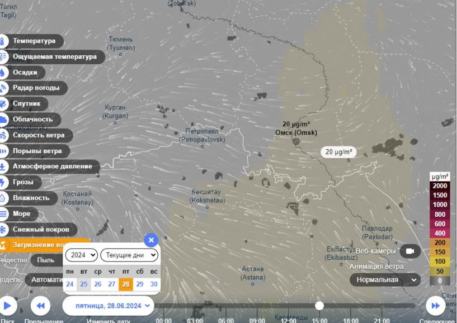457x323 pixels.
Task: Click the snow cover snowflake icon
Action: (x=2, y=230)
